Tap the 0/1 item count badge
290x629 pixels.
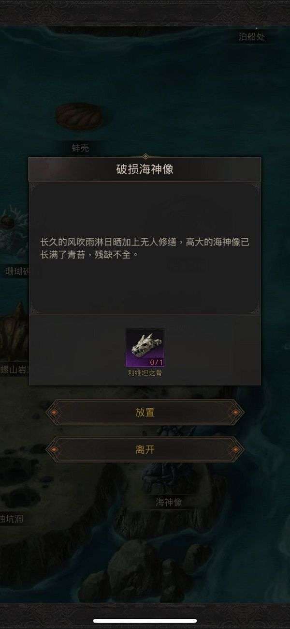[x=156, y=362]
